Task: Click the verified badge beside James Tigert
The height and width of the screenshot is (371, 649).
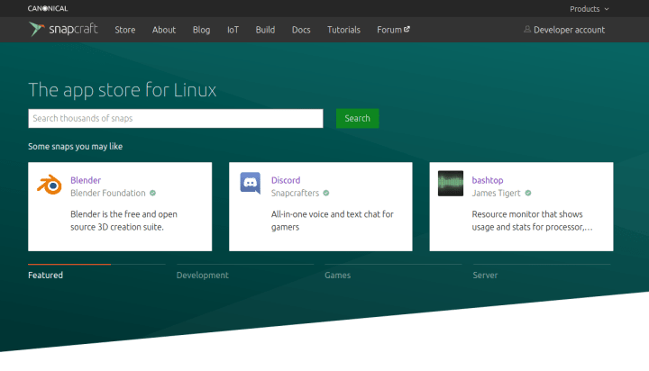Action: click(528, 193)
